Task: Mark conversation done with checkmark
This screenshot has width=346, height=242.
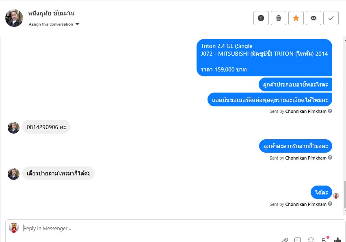Action: pyautogui.click(x=331, y=18)
